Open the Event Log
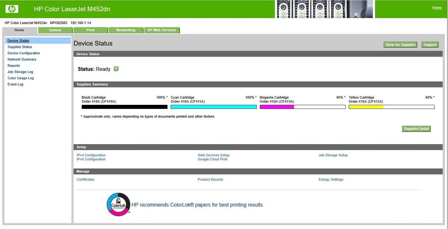Screen dimensions: 448x229 pyautogui.click(x=15, y=84)
